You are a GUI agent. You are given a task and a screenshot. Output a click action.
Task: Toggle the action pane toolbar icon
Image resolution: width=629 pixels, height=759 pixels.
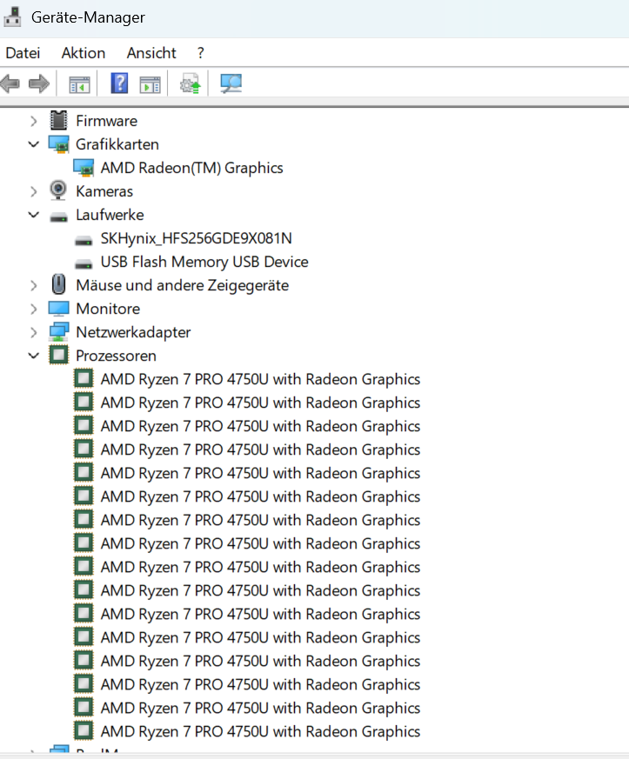(x=151, y=84)
